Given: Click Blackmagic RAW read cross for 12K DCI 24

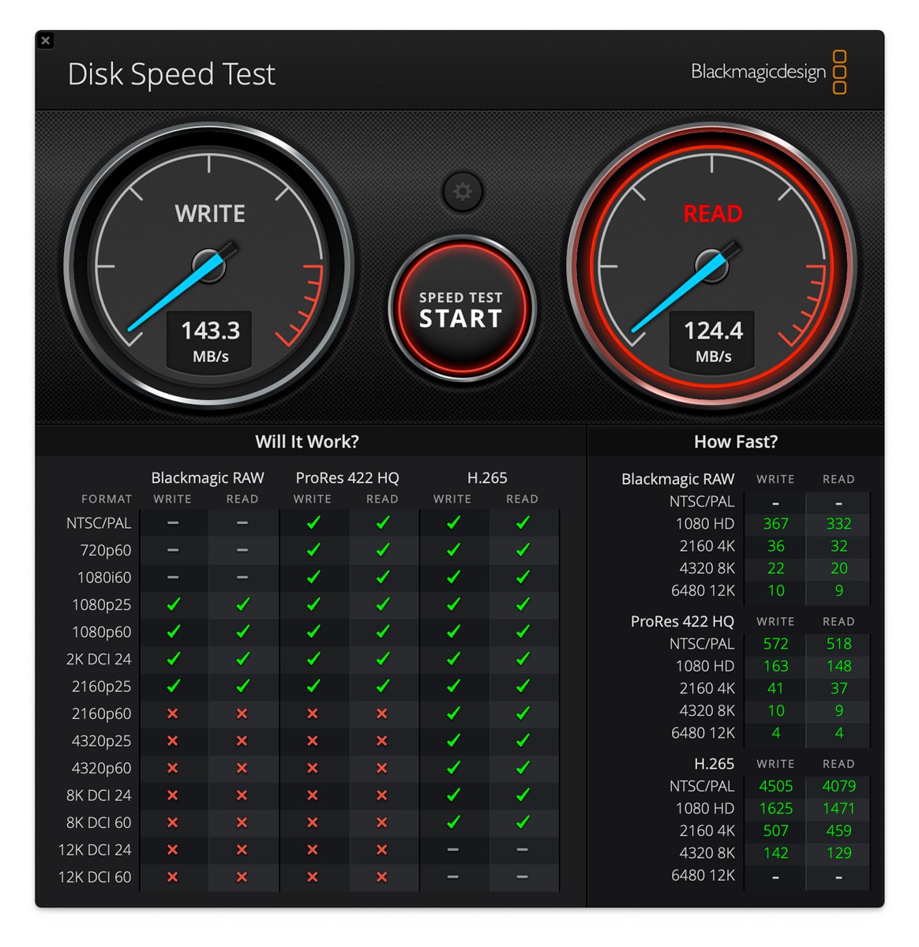Looking at the screenshot, I should [x=242, y=850].
